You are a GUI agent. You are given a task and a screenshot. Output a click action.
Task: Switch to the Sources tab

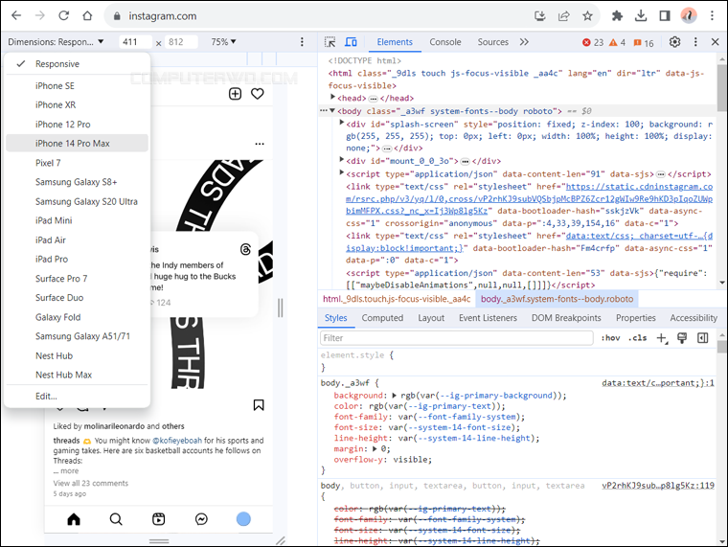[x=493, y=42]
